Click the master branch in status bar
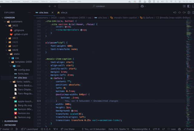 tap(5, 129)
